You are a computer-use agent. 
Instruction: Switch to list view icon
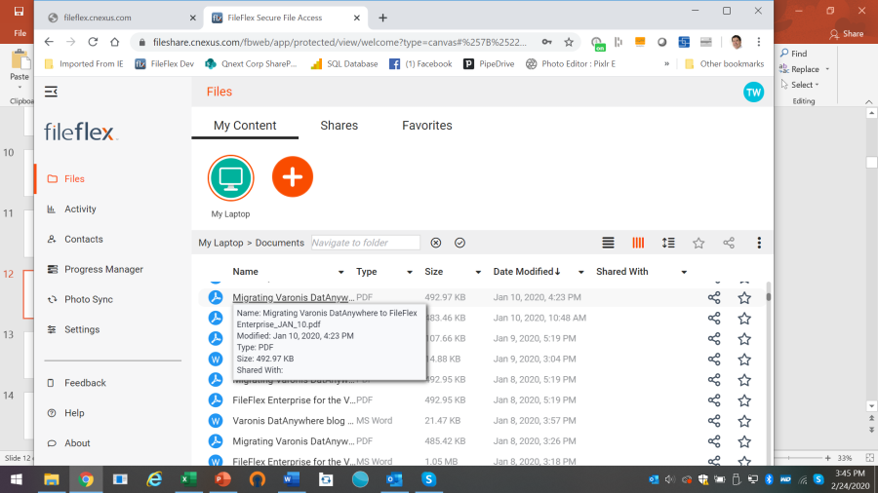click(x=608, y=243)
